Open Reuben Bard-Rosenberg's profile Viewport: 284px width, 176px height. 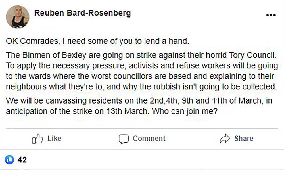tap(82, 13)
